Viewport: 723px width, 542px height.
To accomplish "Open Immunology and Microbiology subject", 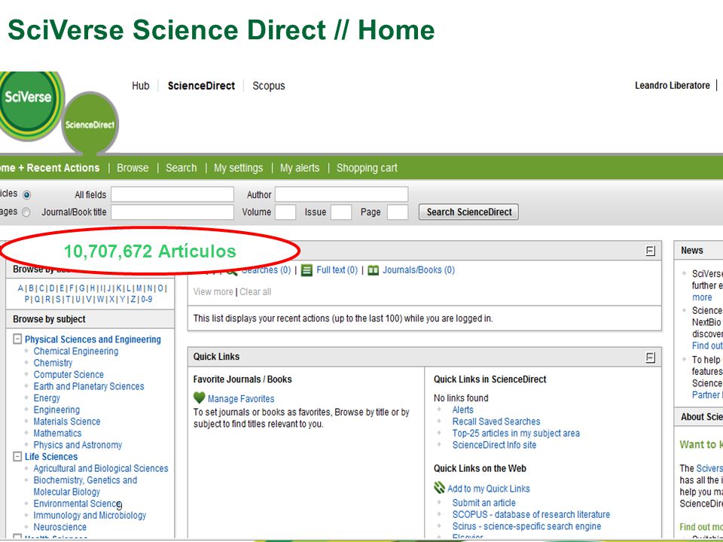I will (90, 515).
